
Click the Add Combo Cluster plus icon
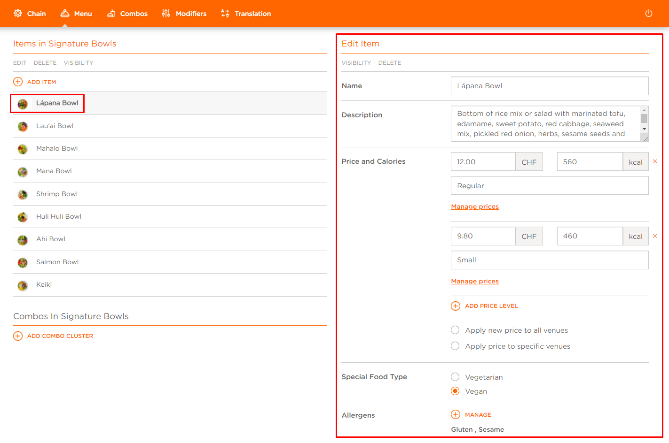click(x=18, y=336)
